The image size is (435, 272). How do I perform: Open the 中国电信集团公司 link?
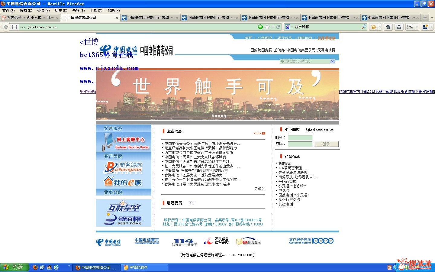click(x=301, y=50)
